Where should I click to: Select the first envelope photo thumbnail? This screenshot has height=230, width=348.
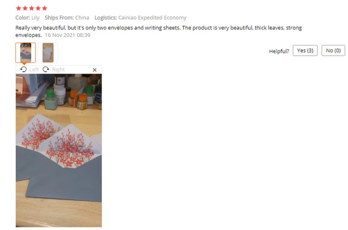click(x=26, y=53)
